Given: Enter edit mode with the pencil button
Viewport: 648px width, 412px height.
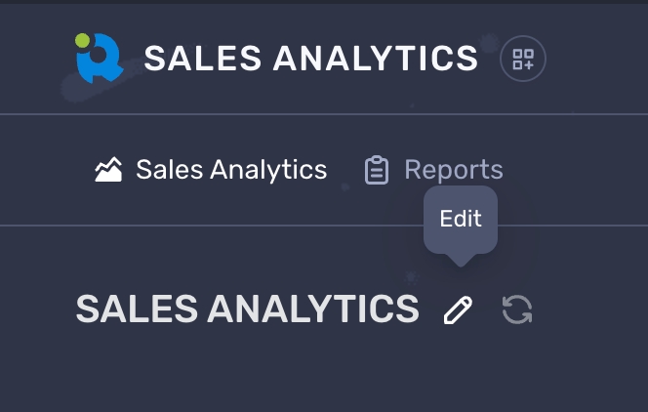Looking at the screenshot, I should (x=458, y=310).
